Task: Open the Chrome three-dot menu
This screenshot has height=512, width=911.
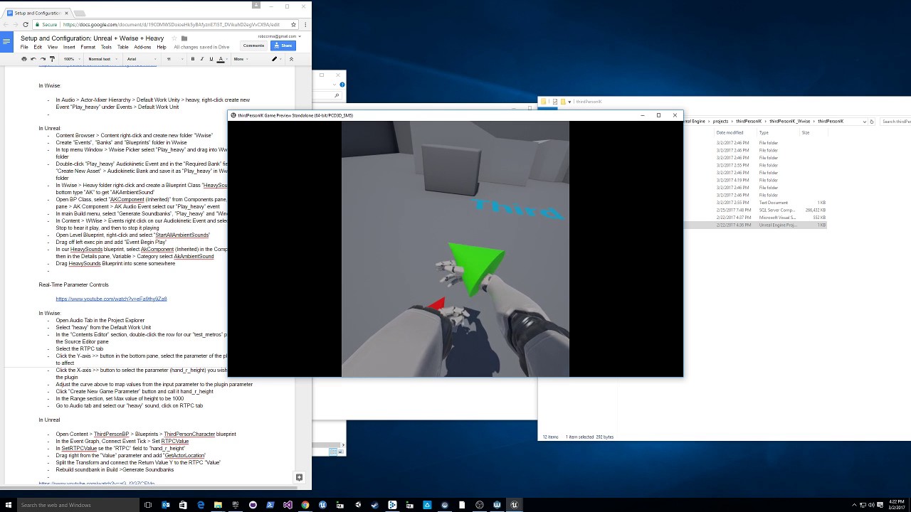Action: pyautogui.click(x=305, y=24)
